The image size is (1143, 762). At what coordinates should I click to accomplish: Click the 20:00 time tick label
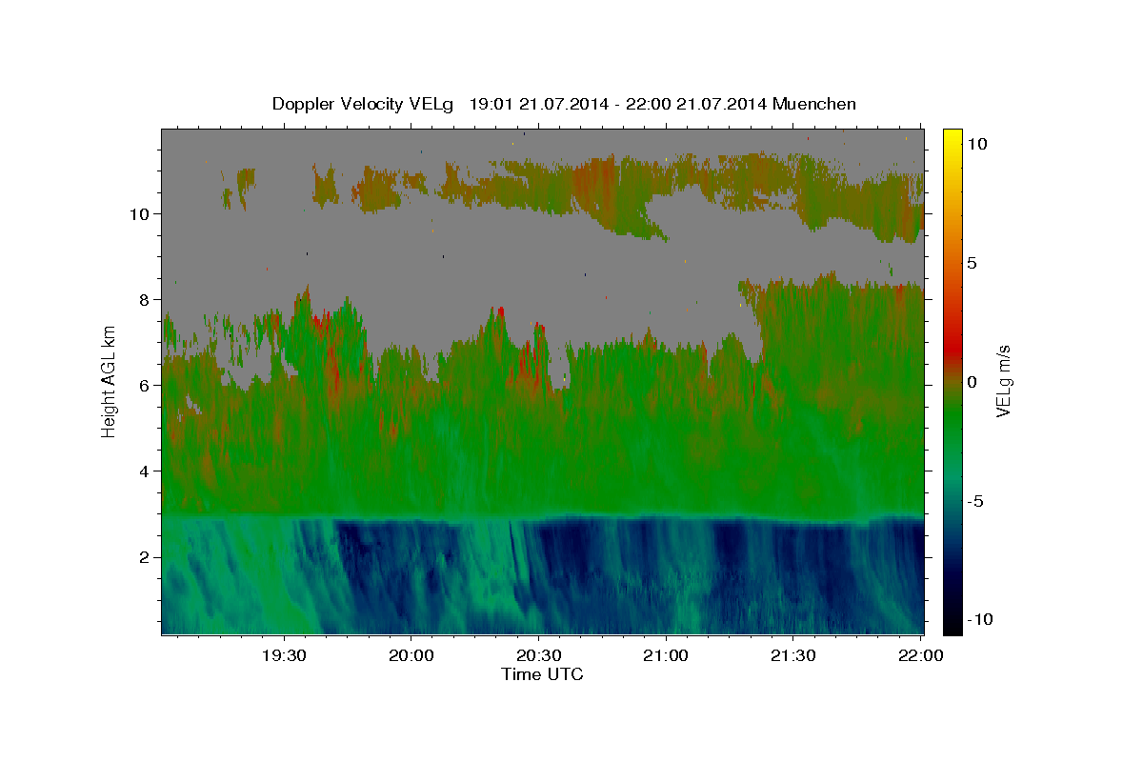pyautogui.click(x=411, y=656)
